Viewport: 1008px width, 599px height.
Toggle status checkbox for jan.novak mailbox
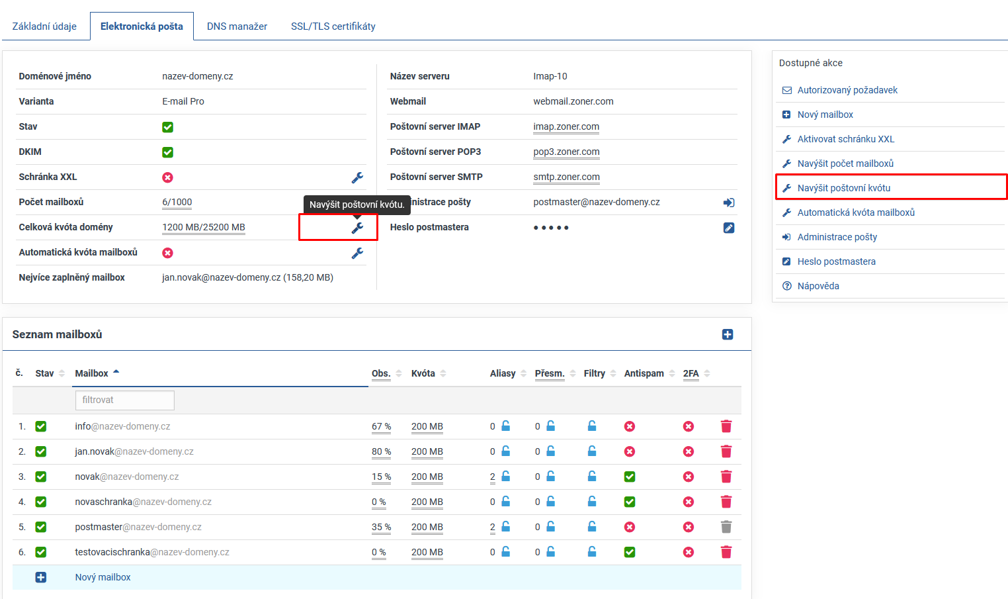point(41,451)
